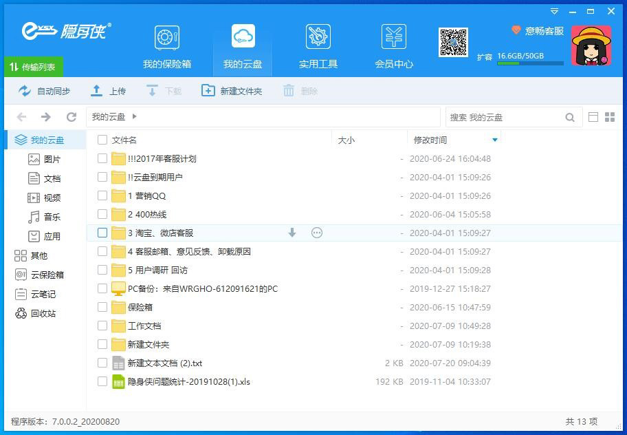Click the 新建文件夹 toolbar button
The height and width of the screenshot is (435, 627).
pyautogui.click(x=232, y=92)
